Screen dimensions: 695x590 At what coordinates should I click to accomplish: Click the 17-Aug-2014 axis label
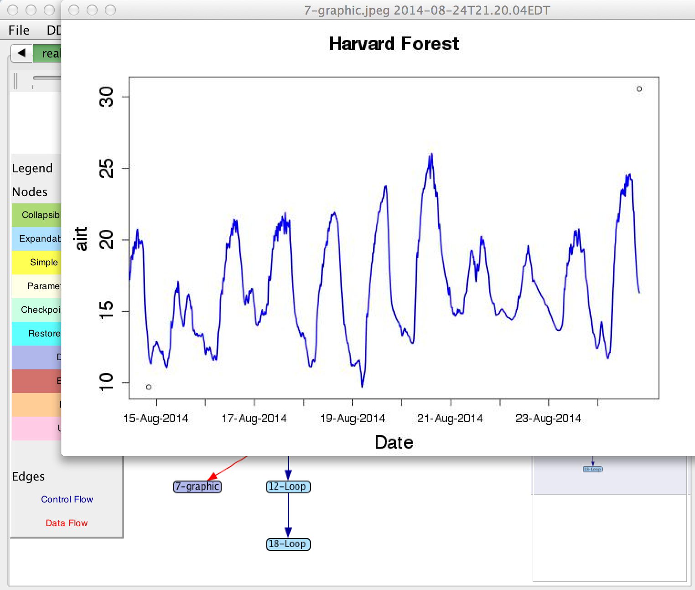254,418
